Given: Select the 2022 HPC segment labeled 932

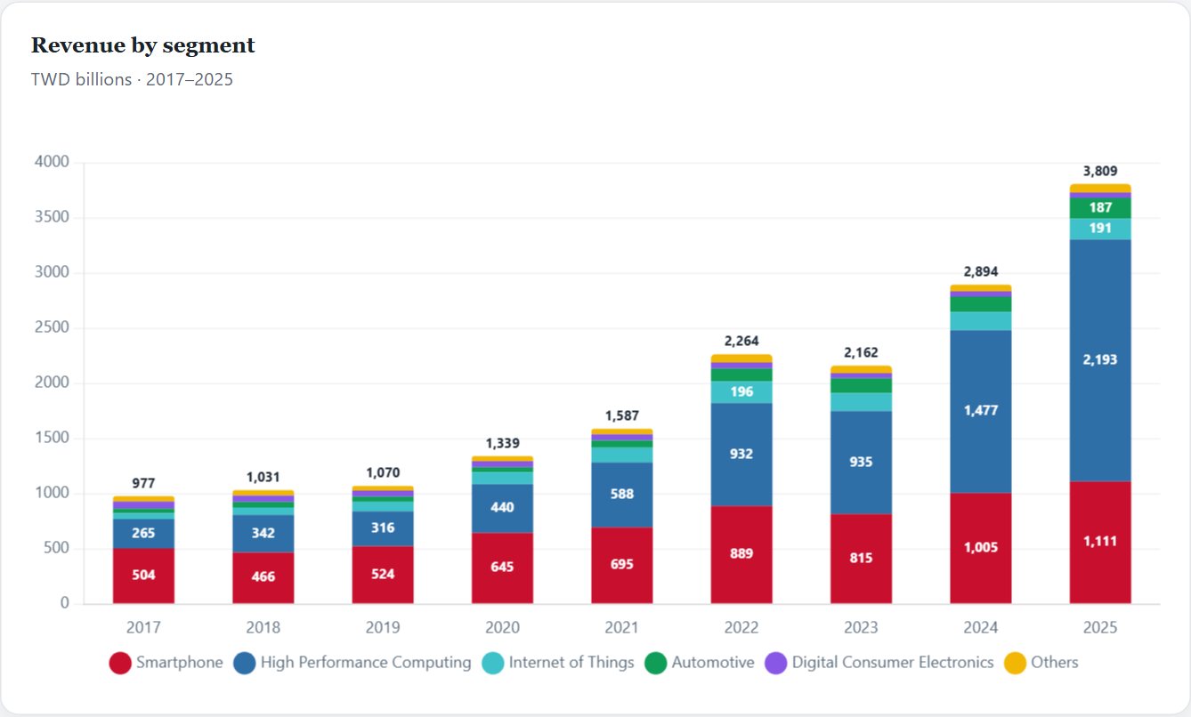Looking at the screenshot, I should click(741, 455).
